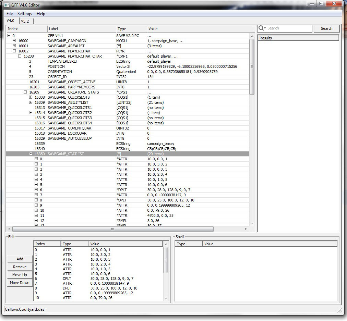Expand stat list item 6 DPLT

(x=36, y=190)
